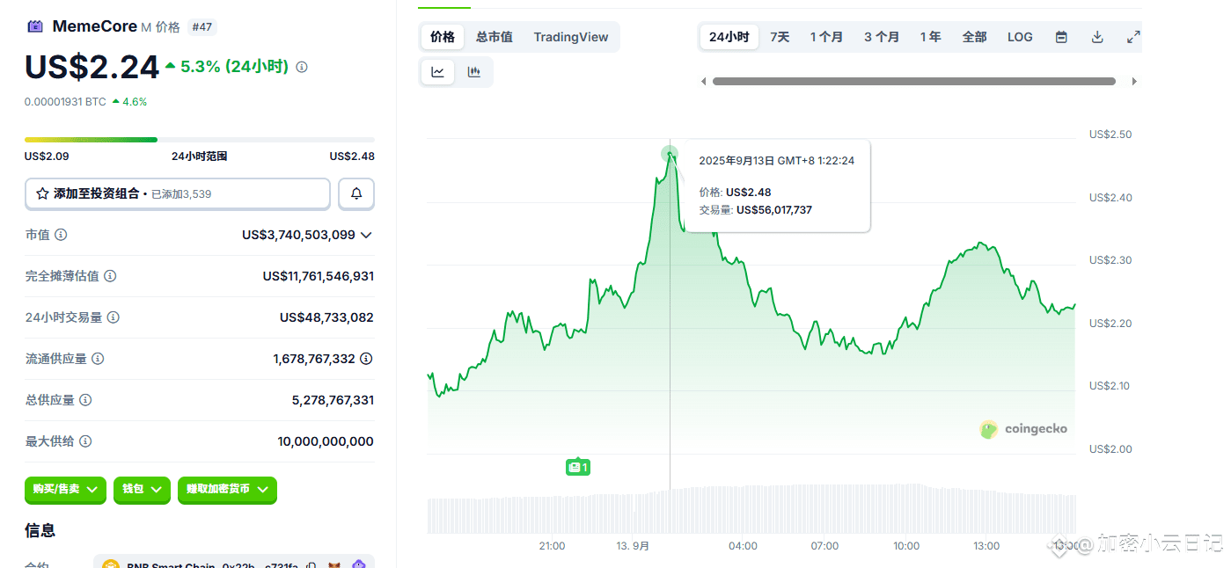Screen dimensions: 1231x568
Task: Select the TradingView chart tab
Action: [571, 37]
